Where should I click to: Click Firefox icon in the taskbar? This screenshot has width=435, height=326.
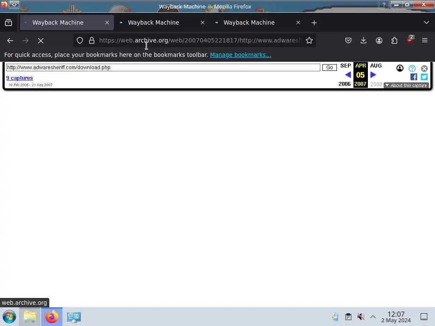(x=52, y=317)
